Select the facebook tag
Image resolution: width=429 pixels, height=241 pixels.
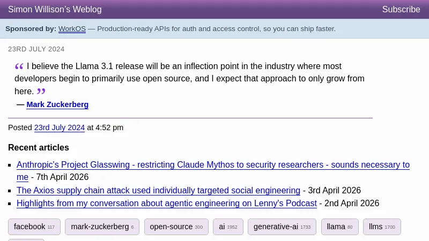tap(34, 227)
